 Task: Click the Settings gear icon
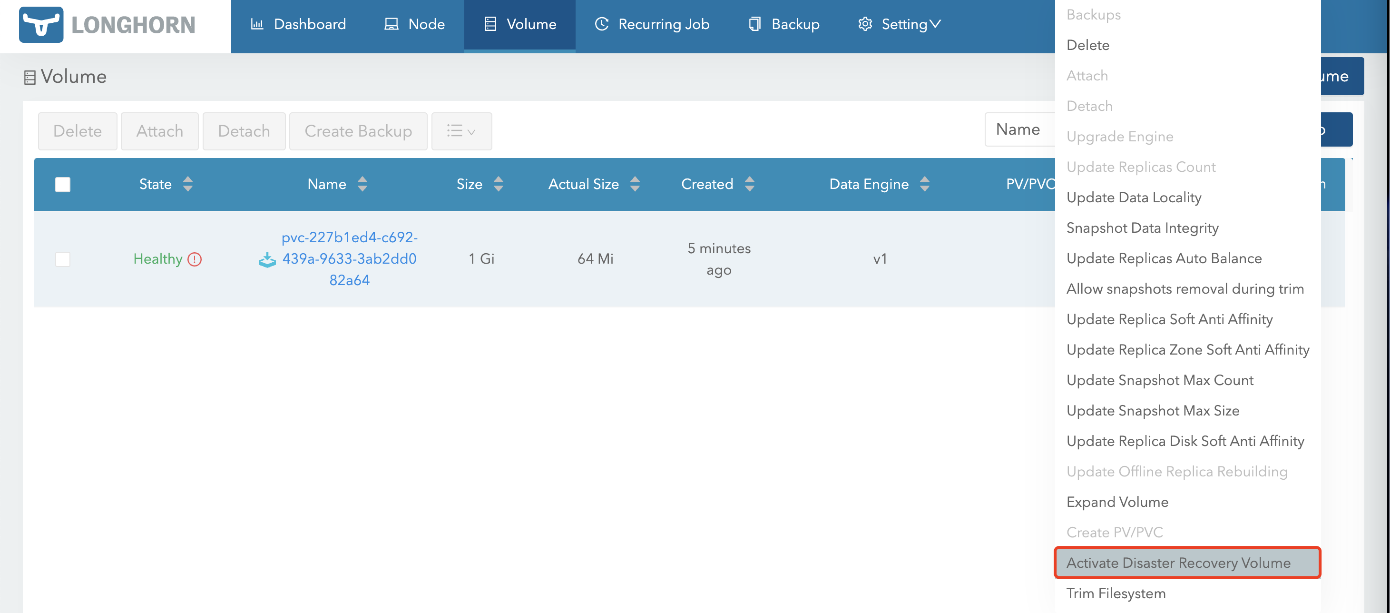pyautogui.click(x=865, y=24)
